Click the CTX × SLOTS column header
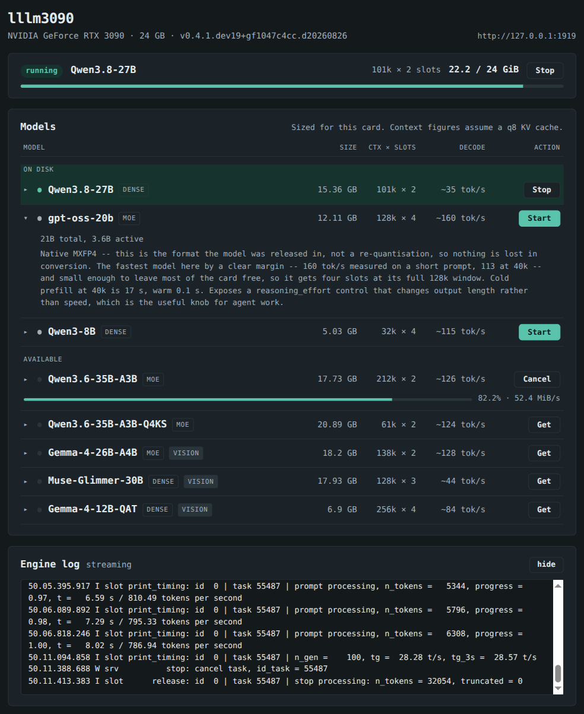584x714 pixels. coord(392,147)
